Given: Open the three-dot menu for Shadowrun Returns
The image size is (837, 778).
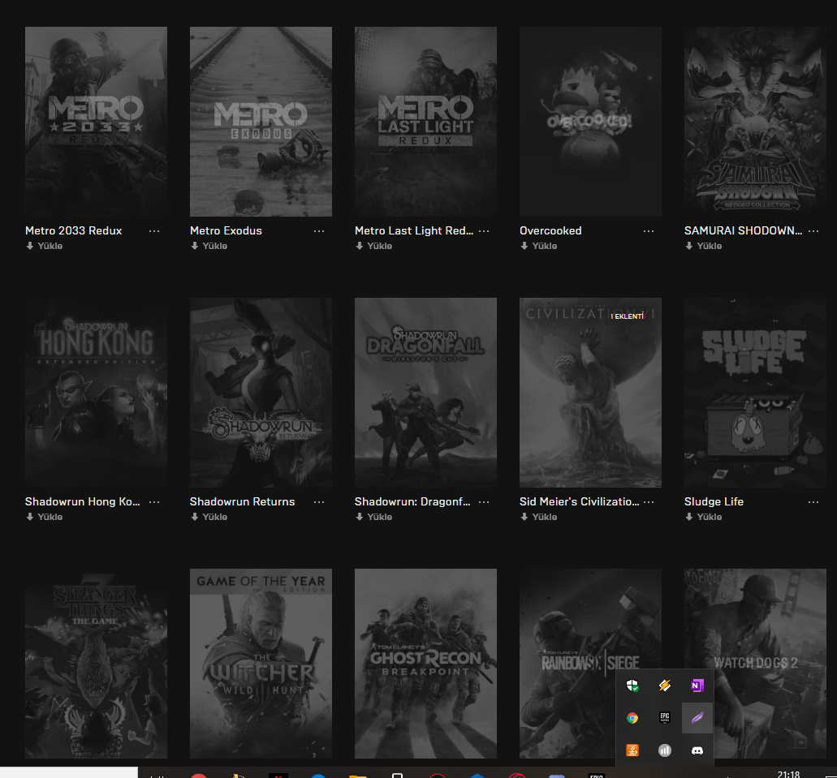Looking at the screenshot, I should click(319, 501).
